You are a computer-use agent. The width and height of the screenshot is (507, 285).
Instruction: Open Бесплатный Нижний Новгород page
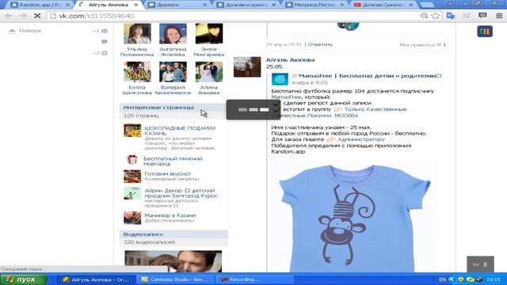pyautogui.click(x=173, y=161)
